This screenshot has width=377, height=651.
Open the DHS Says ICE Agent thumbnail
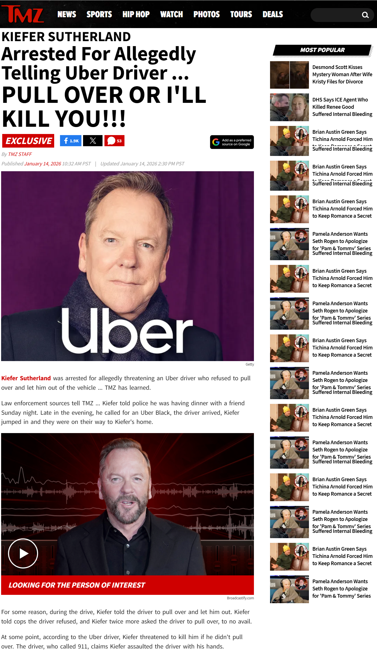click(289, 107)
